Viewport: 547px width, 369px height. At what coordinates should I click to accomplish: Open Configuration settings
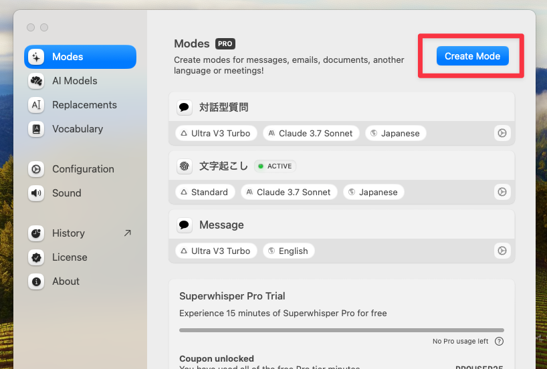[x=80, y=169]
